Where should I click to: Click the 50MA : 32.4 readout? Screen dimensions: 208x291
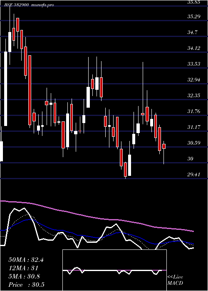tap(26, 260)
